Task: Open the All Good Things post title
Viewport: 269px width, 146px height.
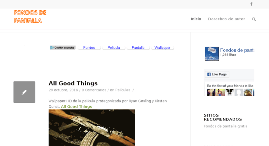Action: pos(73,83)
